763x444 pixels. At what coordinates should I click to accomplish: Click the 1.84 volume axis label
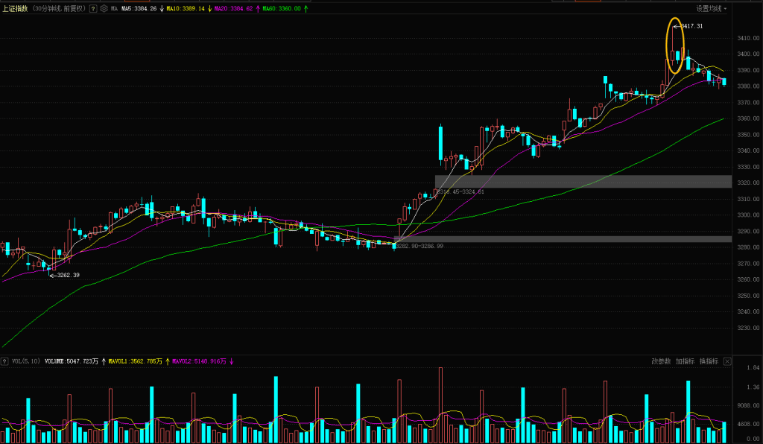753,368
